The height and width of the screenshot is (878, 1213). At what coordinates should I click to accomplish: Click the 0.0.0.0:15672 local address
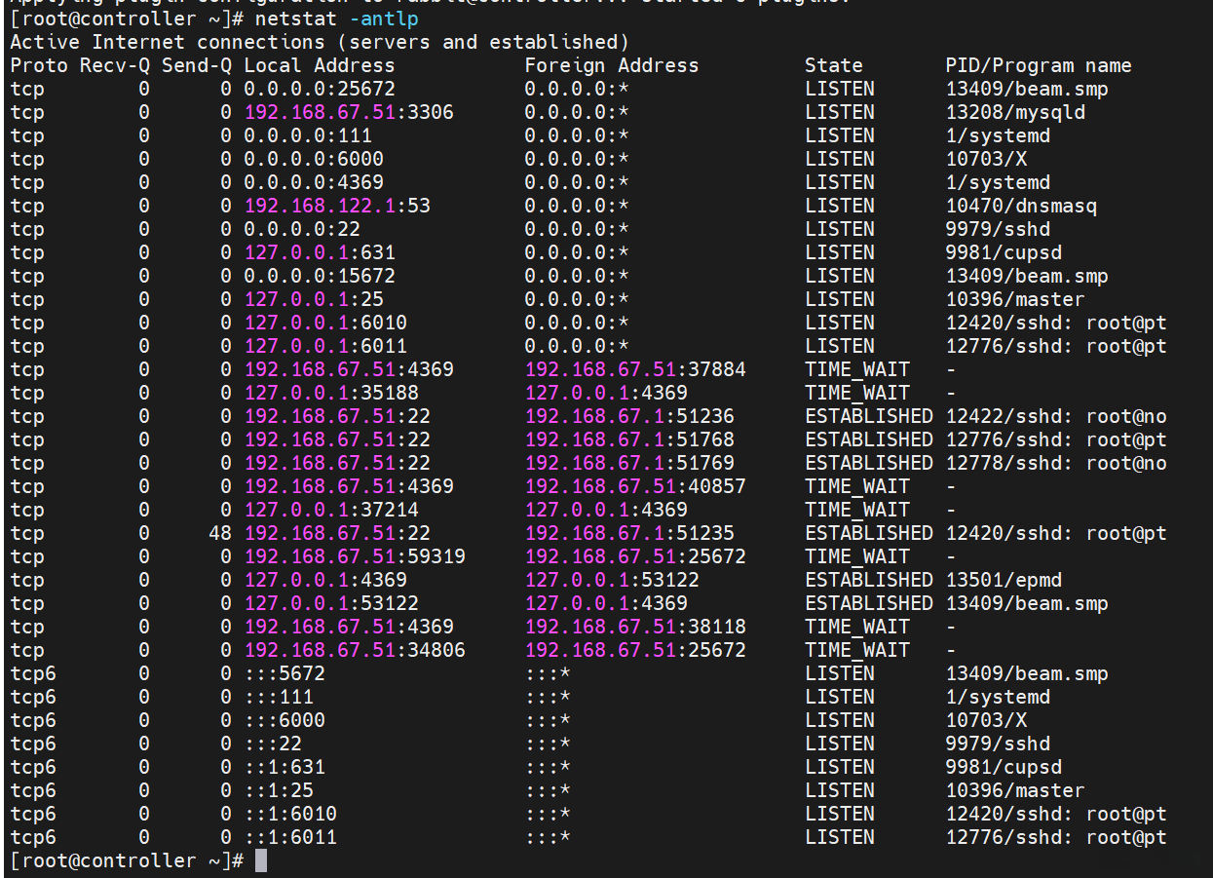[x=320, y=277]
